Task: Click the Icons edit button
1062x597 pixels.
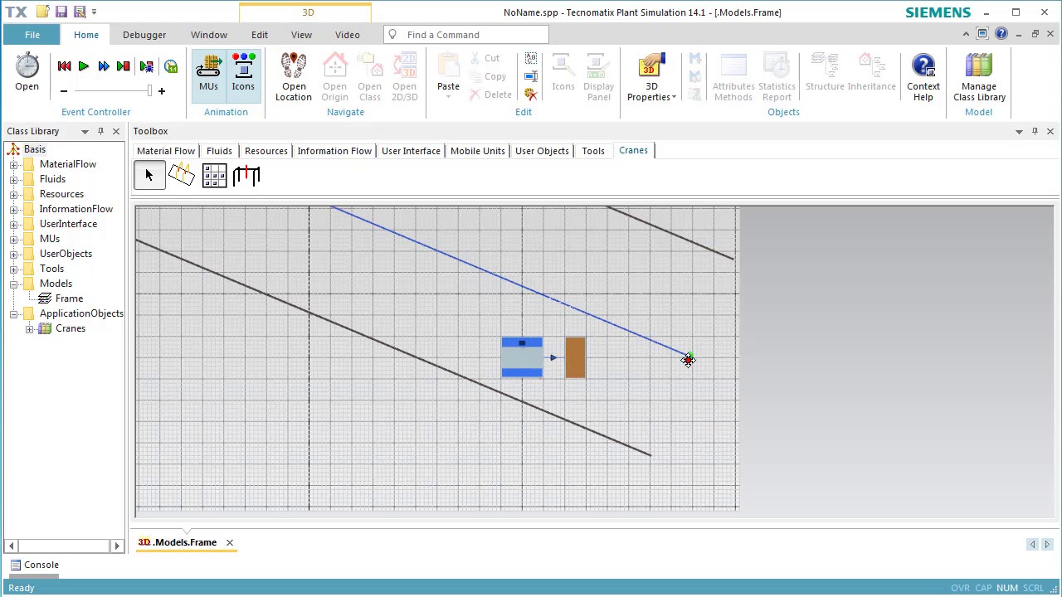Action: pyautogui.click(x=563, y=73)
